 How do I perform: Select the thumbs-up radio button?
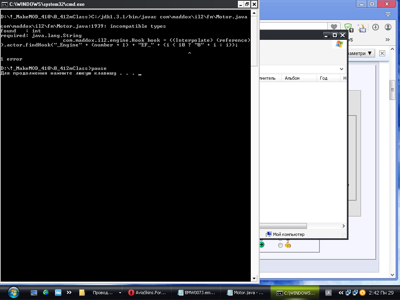click(280, 245)
